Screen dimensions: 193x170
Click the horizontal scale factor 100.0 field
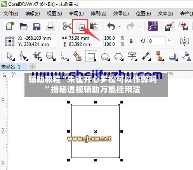click(111, 38)
